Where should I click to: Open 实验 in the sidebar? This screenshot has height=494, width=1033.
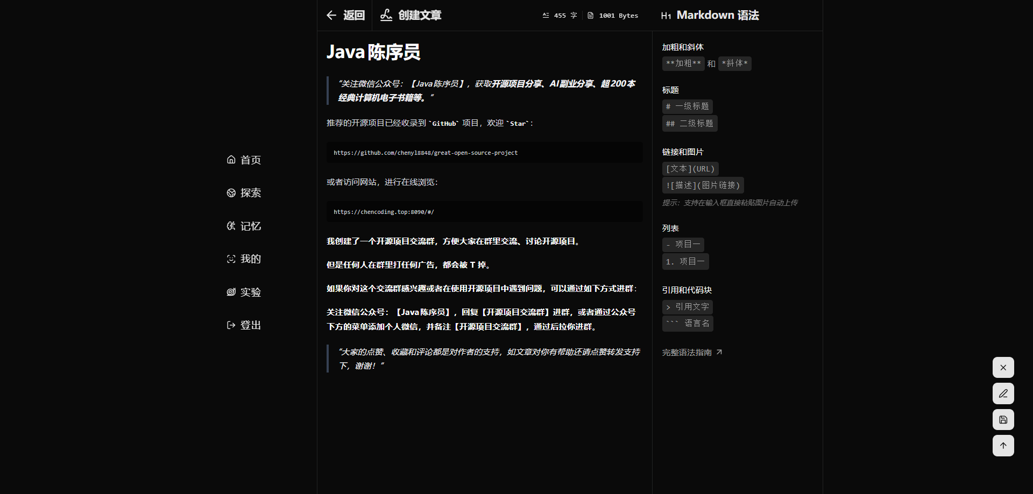(x=244, y=292)
